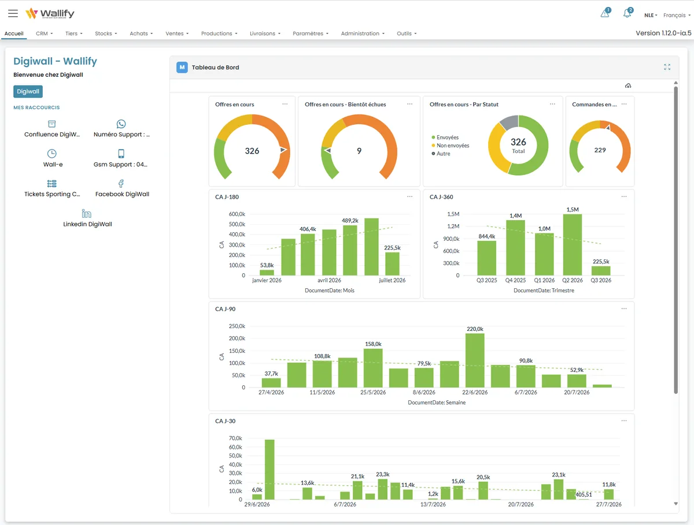The height and width of the screenshot is (525, 694).
Task: Open the CA J-180 chart options menu
Action: (x=409, y=196)
